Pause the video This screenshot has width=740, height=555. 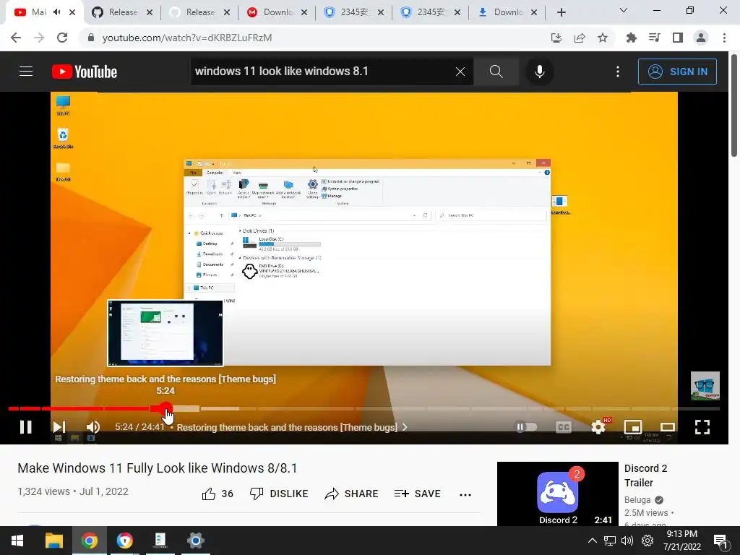(26, 427)
